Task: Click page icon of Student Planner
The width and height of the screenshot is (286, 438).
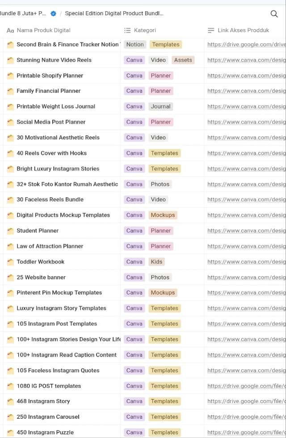Action: pos(10,231)
